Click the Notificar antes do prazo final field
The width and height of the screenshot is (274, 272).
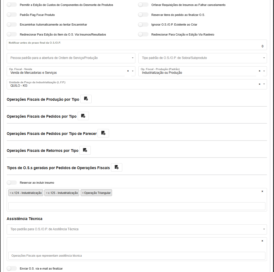(x=137, y=46)
